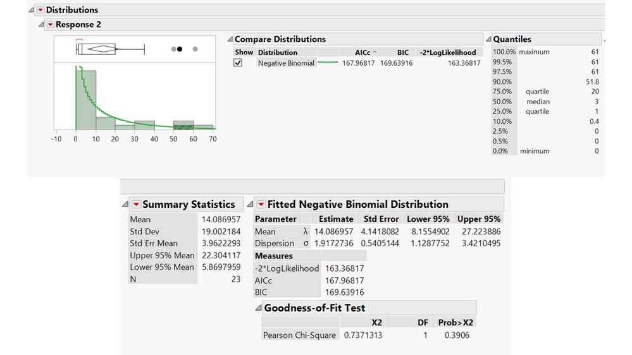Collapse the Compare Distributions panel

(230, 39)
